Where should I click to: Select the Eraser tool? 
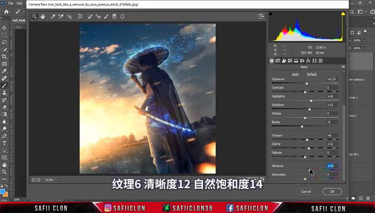4,107
